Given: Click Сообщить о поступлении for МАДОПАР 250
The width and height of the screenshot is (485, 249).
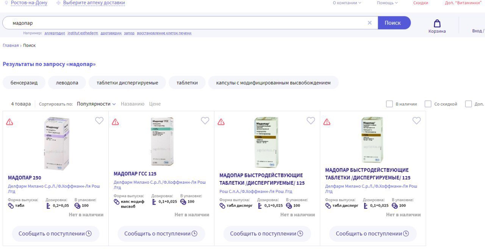Looking at the screenshot, I should (55, 234).
